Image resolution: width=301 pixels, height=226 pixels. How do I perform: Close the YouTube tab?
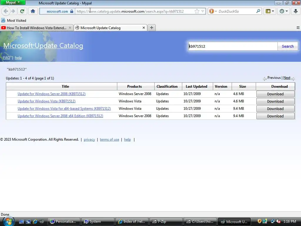70,28
